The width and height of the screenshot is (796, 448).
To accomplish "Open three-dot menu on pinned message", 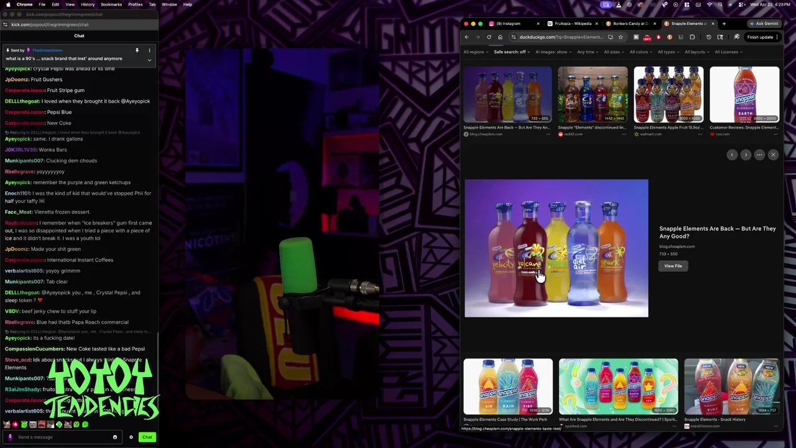I will (149, 50).
